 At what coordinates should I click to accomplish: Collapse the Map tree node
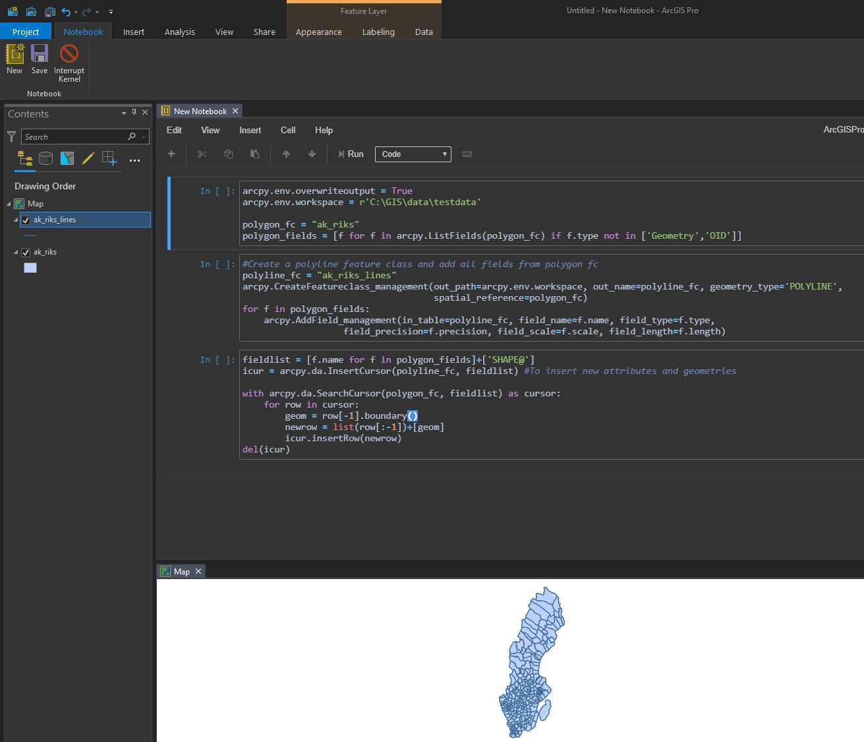(x=9, y=204)
